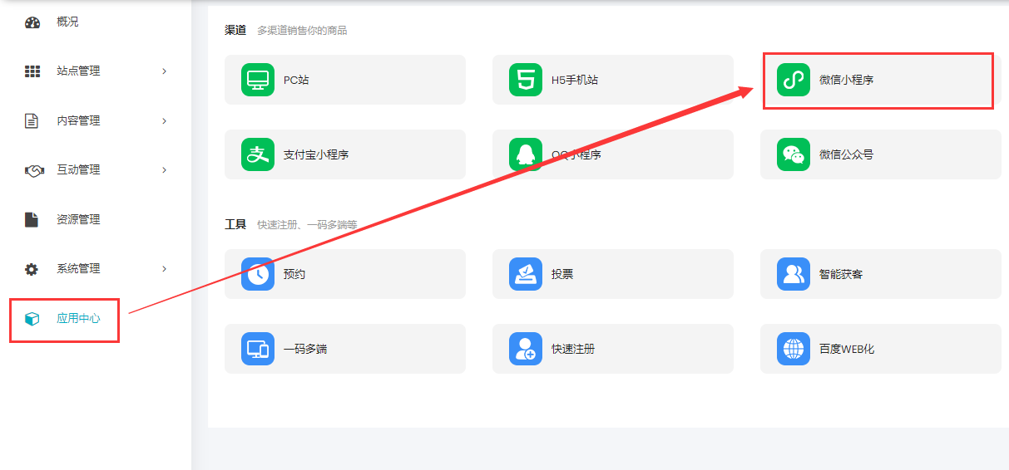Select the 智能获客 people icon
The image size is (1009, 470).
[x=793, y=274]
